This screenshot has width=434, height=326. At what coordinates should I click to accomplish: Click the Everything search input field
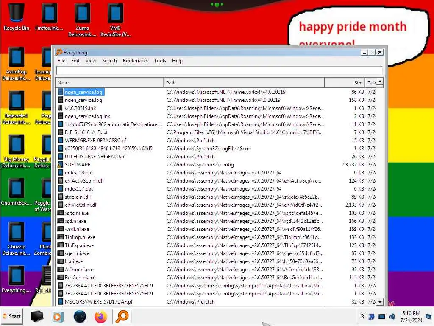[x=219, y=71]
